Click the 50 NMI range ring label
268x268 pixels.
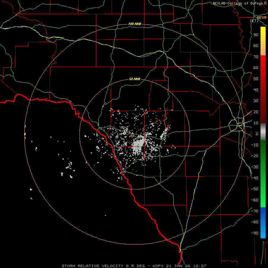pyautogui.click(x=135, y=79)
